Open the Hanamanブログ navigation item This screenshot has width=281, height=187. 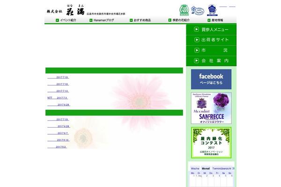pyautogui.click(x=102, y=20)
